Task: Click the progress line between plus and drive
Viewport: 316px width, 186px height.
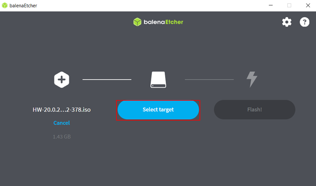Action: [107, 80]
